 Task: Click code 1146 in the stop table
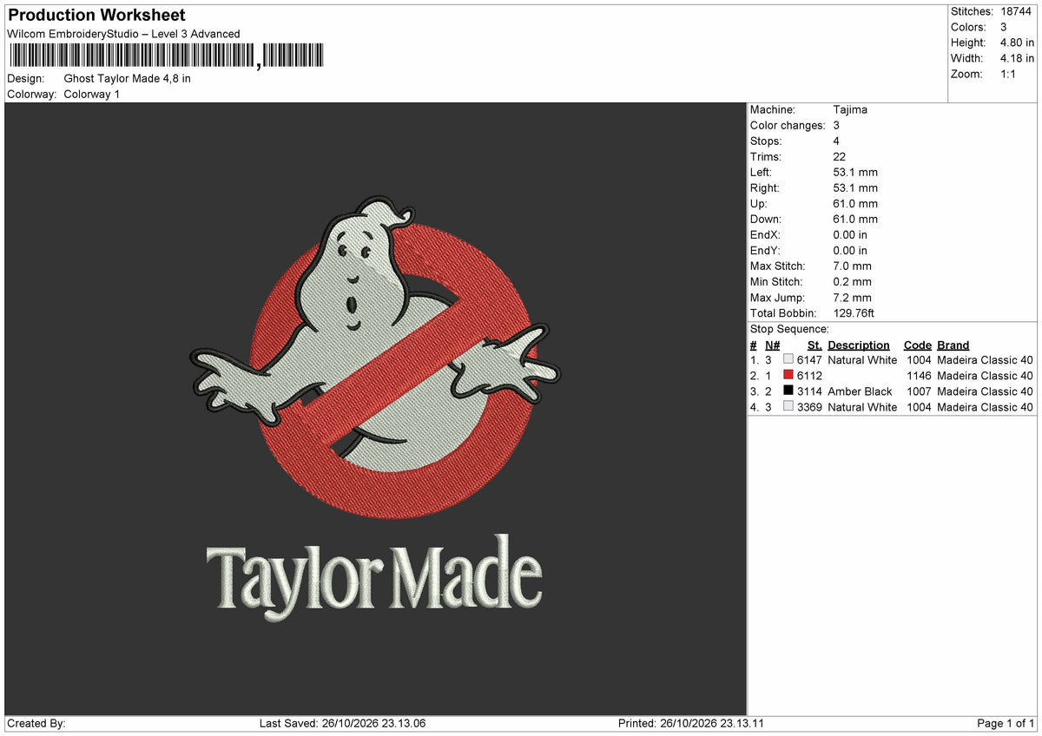pyautogui.click(x=919, y=375)
